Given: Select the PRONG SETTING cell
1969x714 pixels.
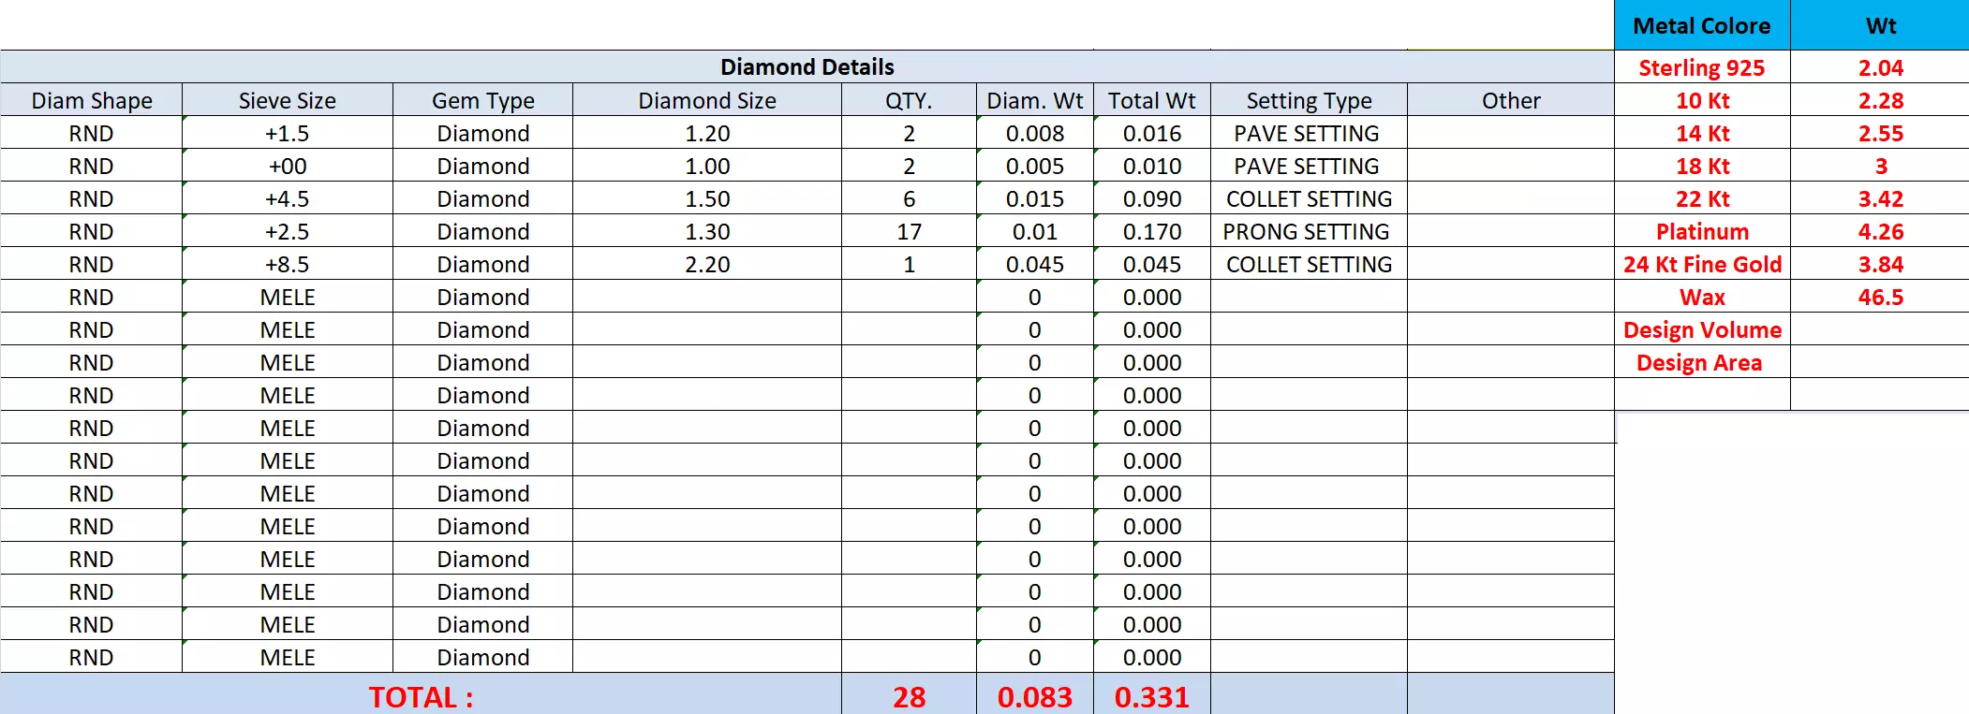Looking at the screenshot, I should coord(1307,232).
